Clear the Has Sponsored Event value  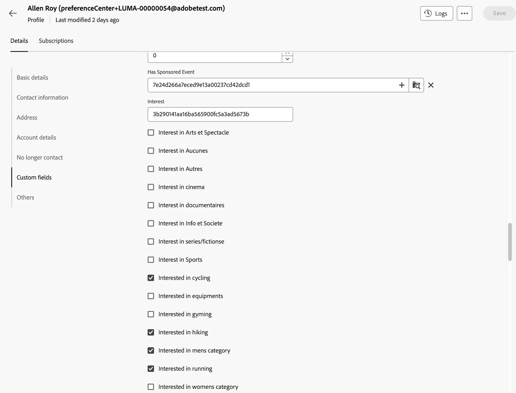click(431, 85)
